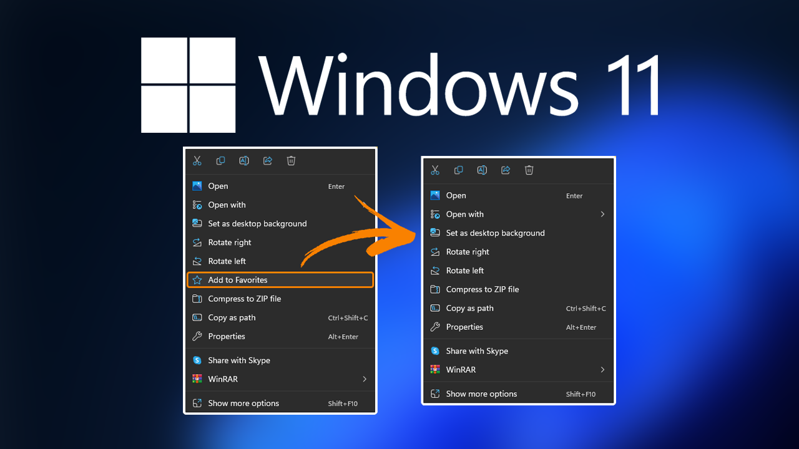Click Open photo icon in right context menu
This screenshot has width=799, height=449.
(435, 195)
